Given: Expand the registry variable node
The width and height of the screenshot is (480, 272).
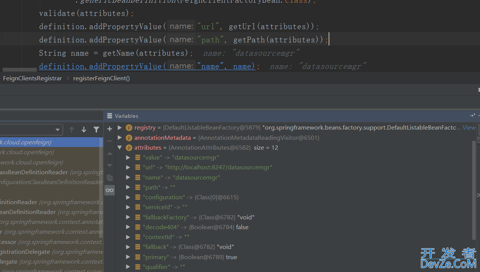Looking at the screenshot, I should (120, 128).
